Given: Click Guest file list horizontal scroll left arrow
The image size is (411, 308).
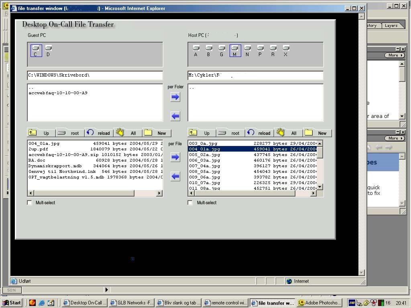Looking at the screenshot, I should [31, 193].
